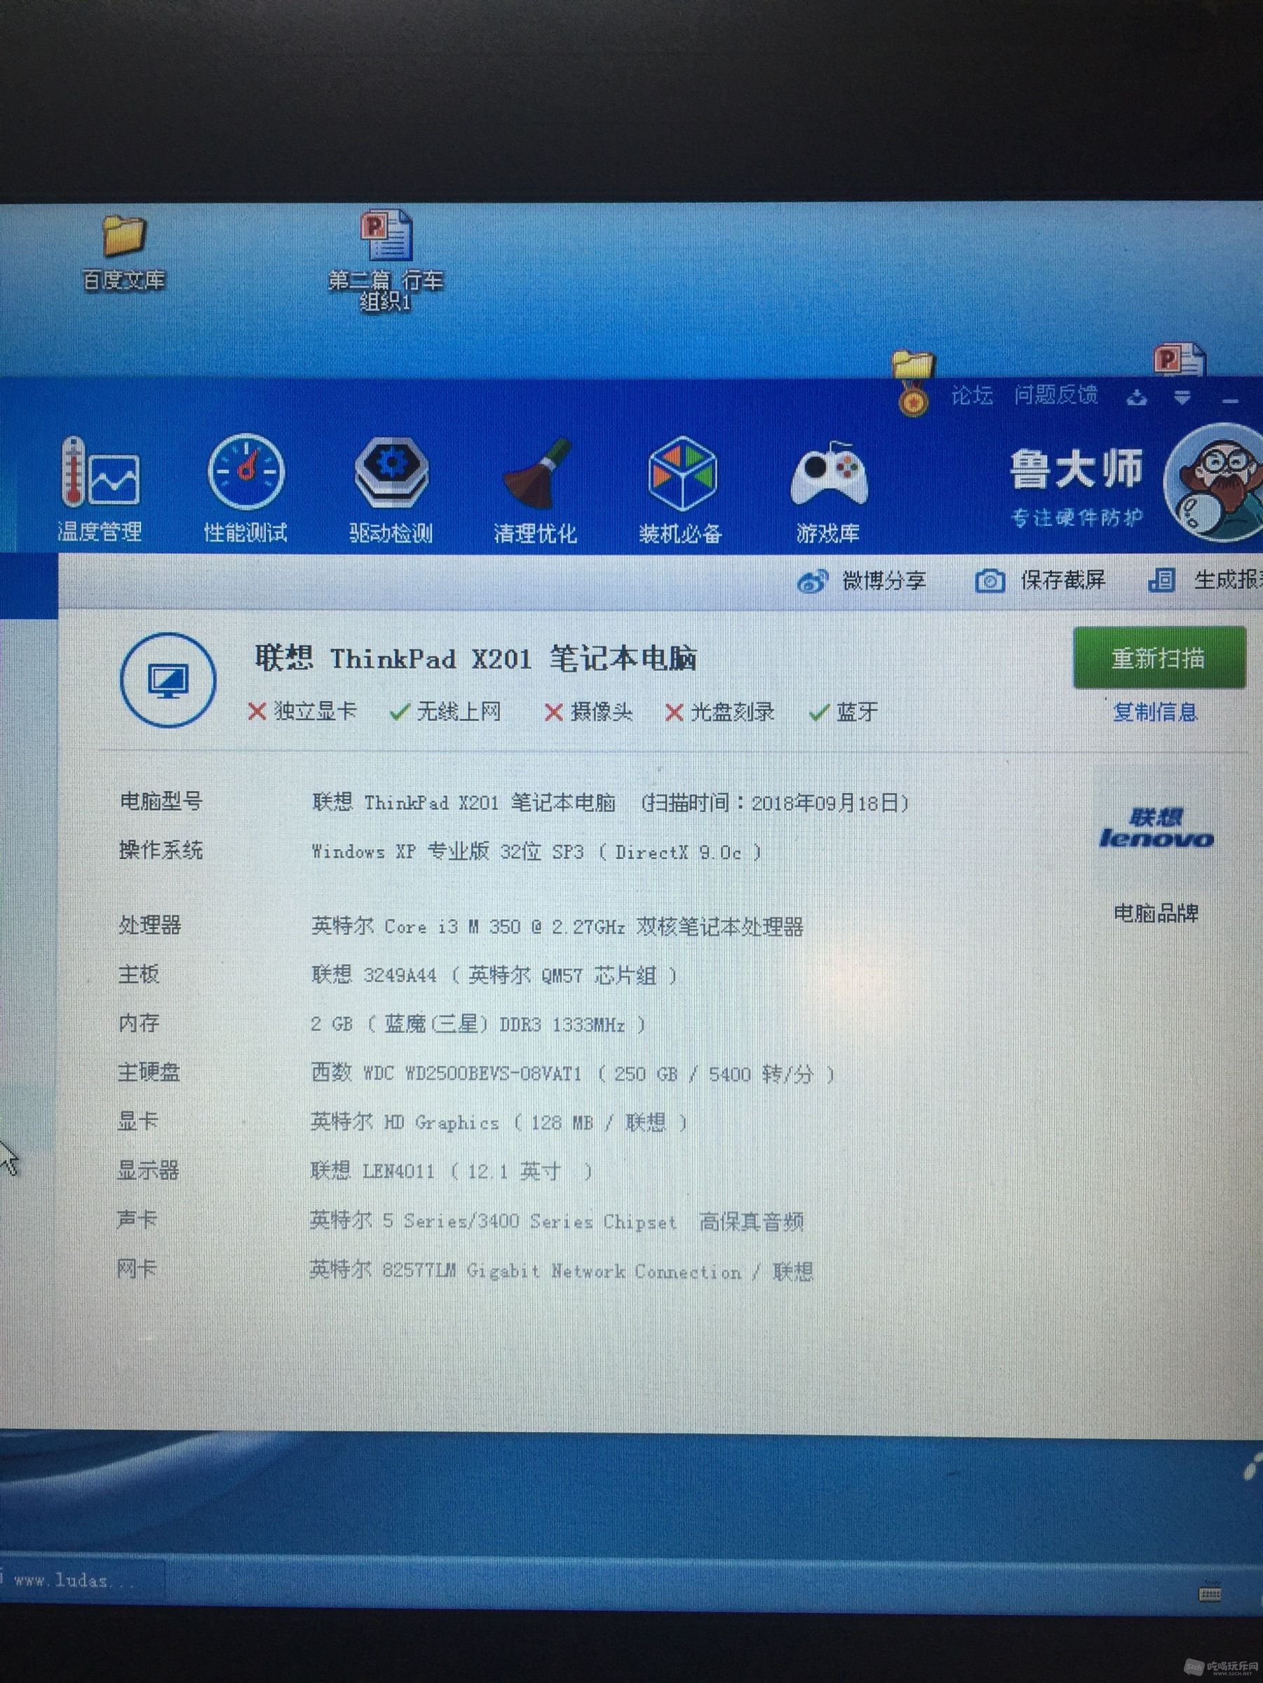Image resolution: width=1263 pixels, height=1683 pixels.
Task: Click the LEN4011 12.1 英寸 display value
Action: coord(451,1171)
